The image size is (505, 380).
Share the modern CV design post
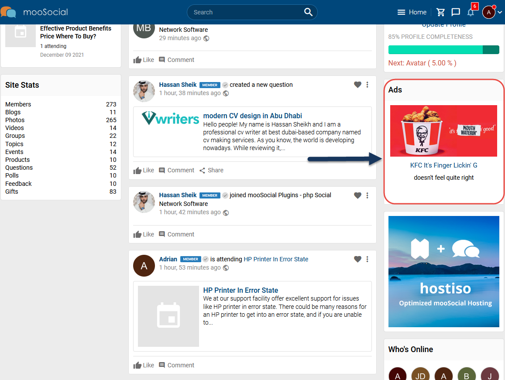click(211, 170)
